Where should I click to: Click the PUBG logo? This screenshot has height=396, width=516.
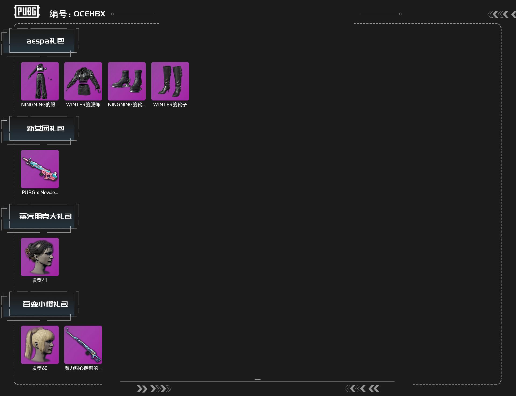[x=27, y=12]
